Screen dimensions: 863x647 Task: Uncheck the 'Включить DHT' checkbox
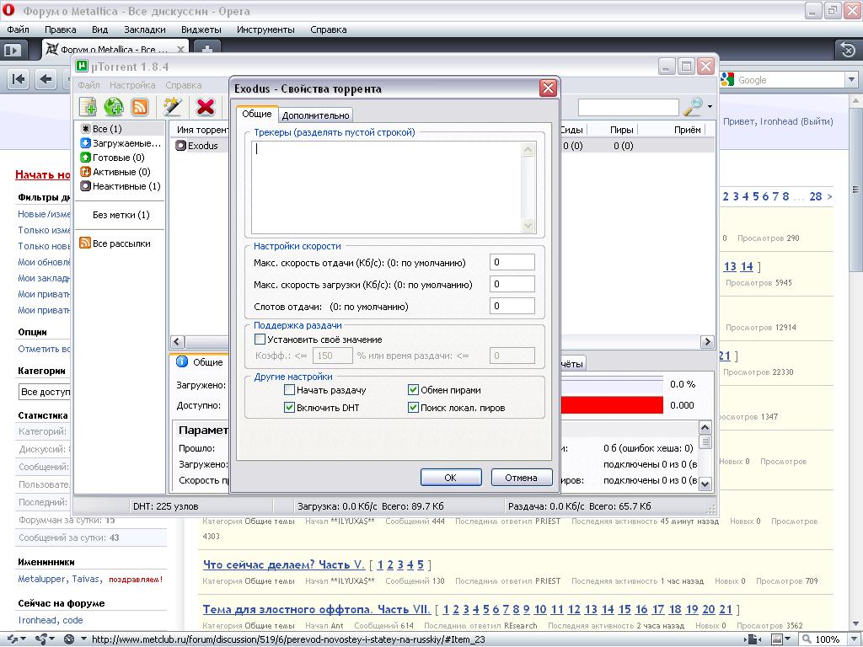[x=290, y=408]
